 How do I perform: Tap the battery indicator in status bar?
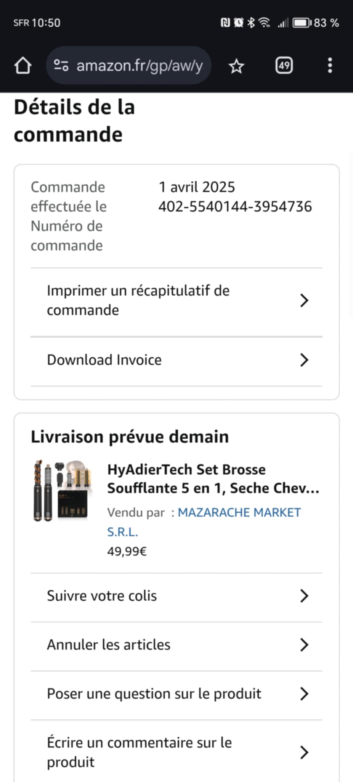coord(302,23)
